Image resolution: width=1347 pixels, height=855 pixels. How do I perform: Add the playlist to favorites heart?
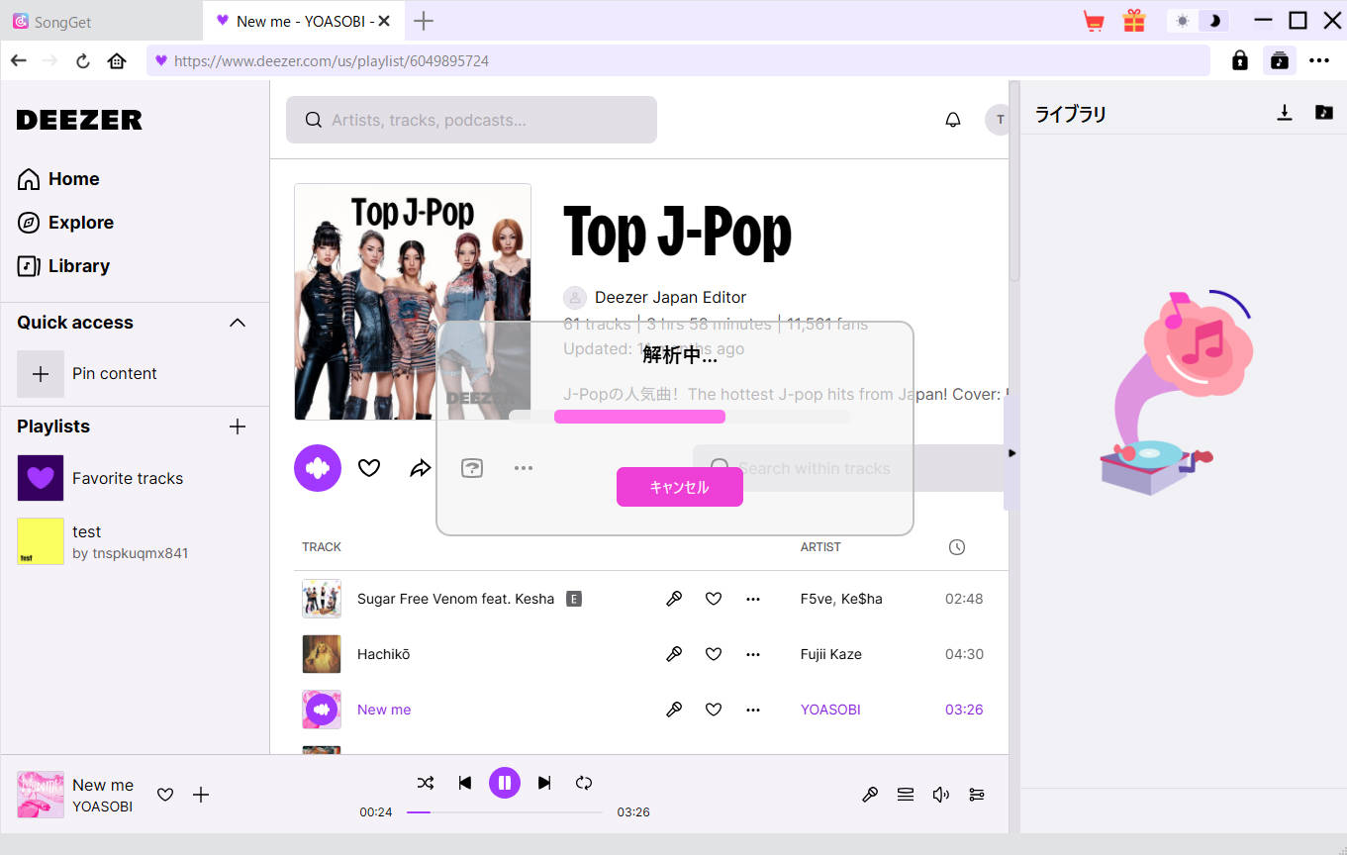[369, 468]
